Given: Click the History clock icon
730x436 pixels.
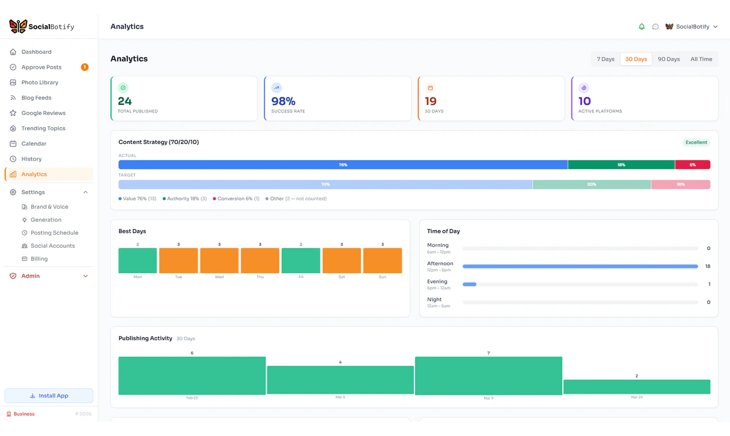Looking at the screenshot, I should coord(13,159).
